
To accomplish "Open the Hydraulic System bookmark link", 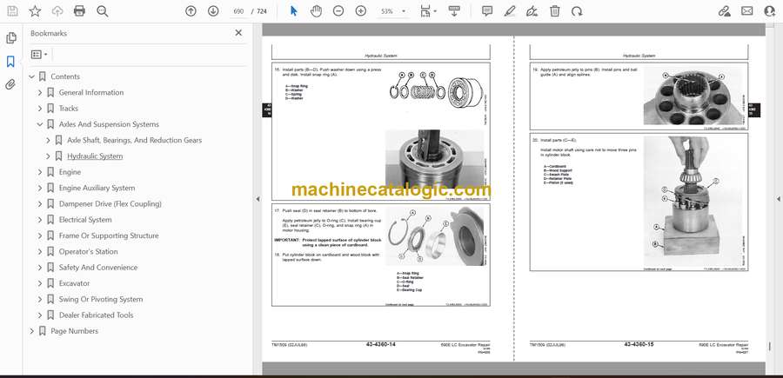I will [95, 156].
